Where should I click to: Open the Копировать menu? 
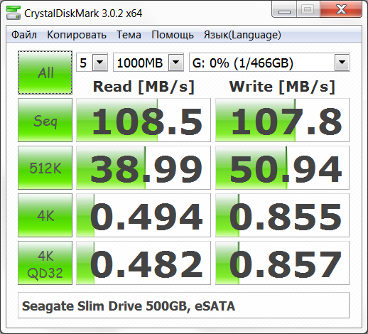pos(77,35)
